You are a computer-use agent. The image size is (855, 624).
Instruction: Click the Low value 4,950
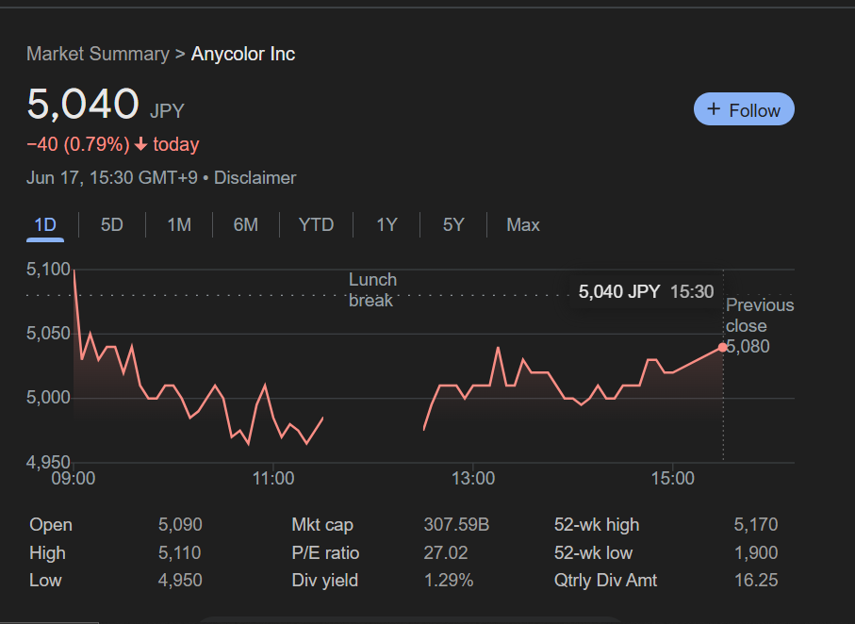(x=180, y=581)
